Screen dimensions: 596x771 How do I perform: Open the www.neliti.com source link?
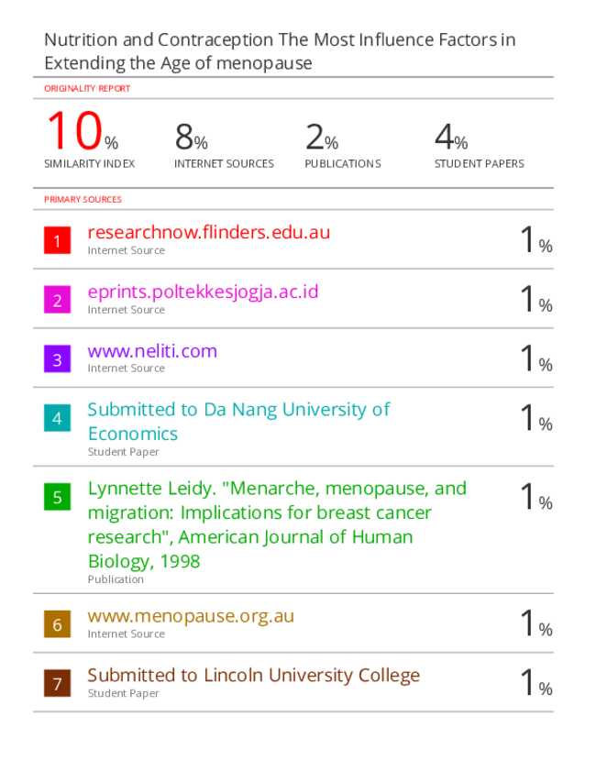tap(152, 351)
